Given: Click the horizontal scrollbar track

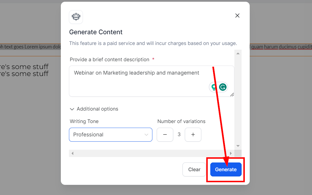Looking at the screenshot, I should click(151, 153).
